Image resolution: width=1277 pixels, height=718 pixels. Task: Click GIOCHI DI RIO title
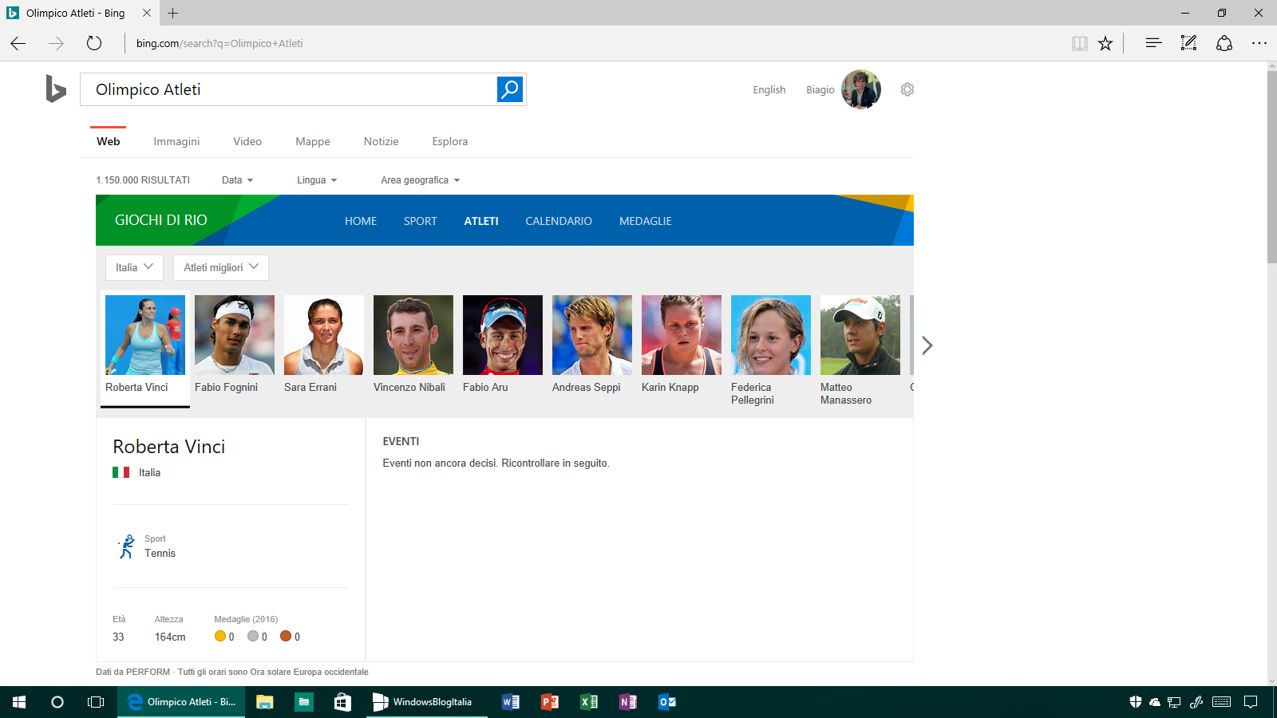(x=161, y=220)
